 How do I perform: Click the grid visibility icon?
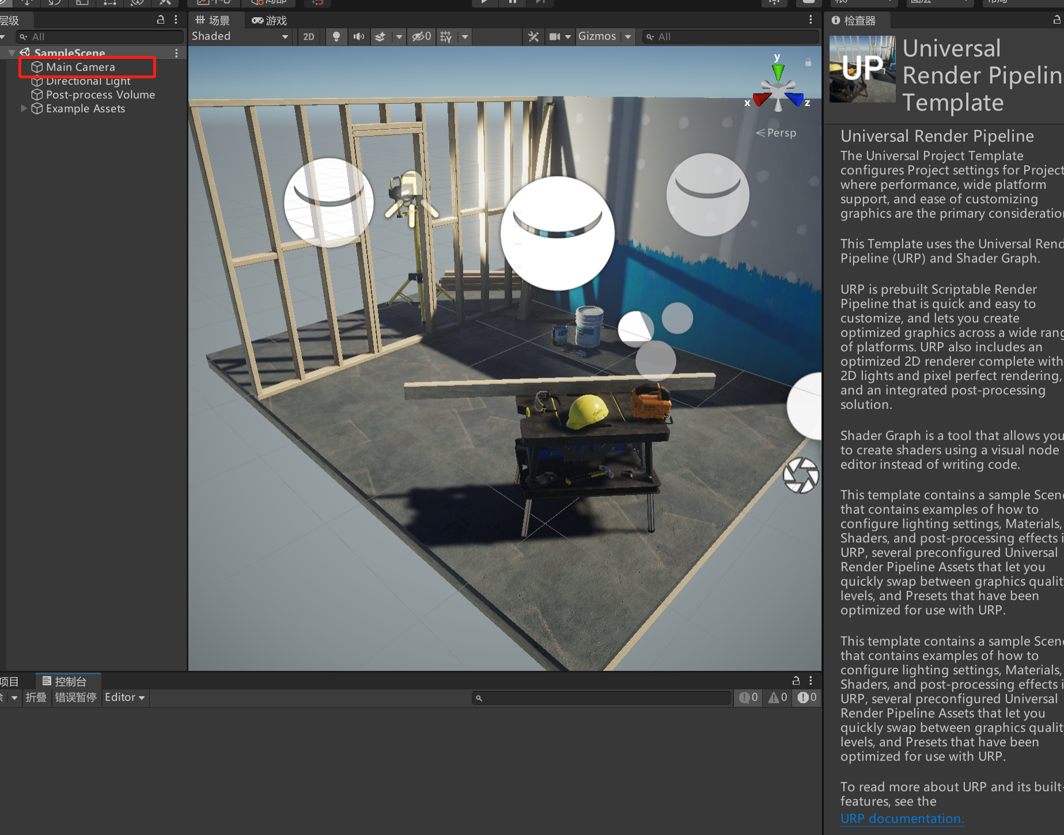[445, 36]
